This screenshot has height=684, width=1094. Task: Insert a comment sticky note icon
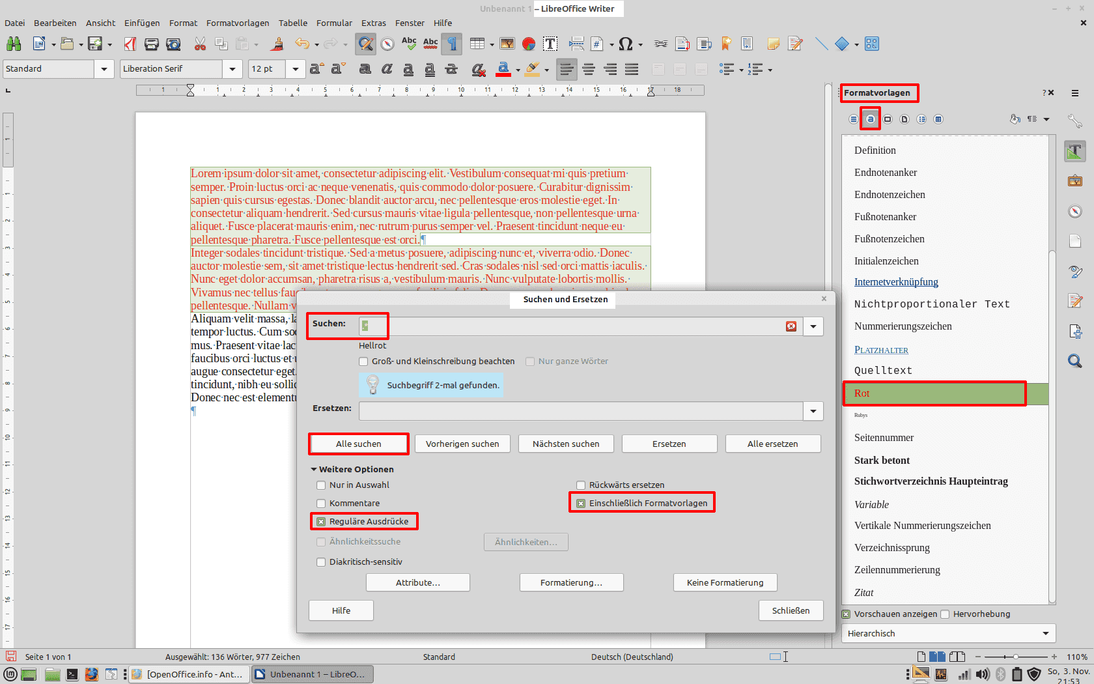tap(773, 44)
